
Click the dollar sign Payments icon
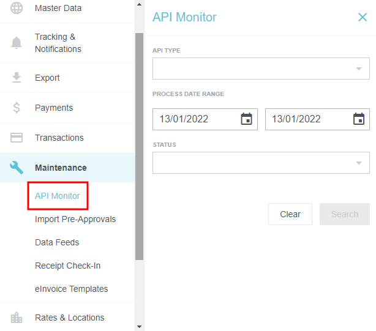[x=17, y=108]
